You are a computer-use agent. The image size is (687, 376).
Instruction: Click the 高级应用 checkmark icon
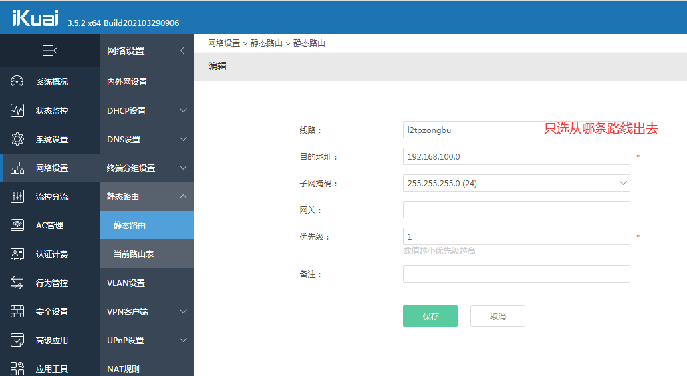click(17, 340)
